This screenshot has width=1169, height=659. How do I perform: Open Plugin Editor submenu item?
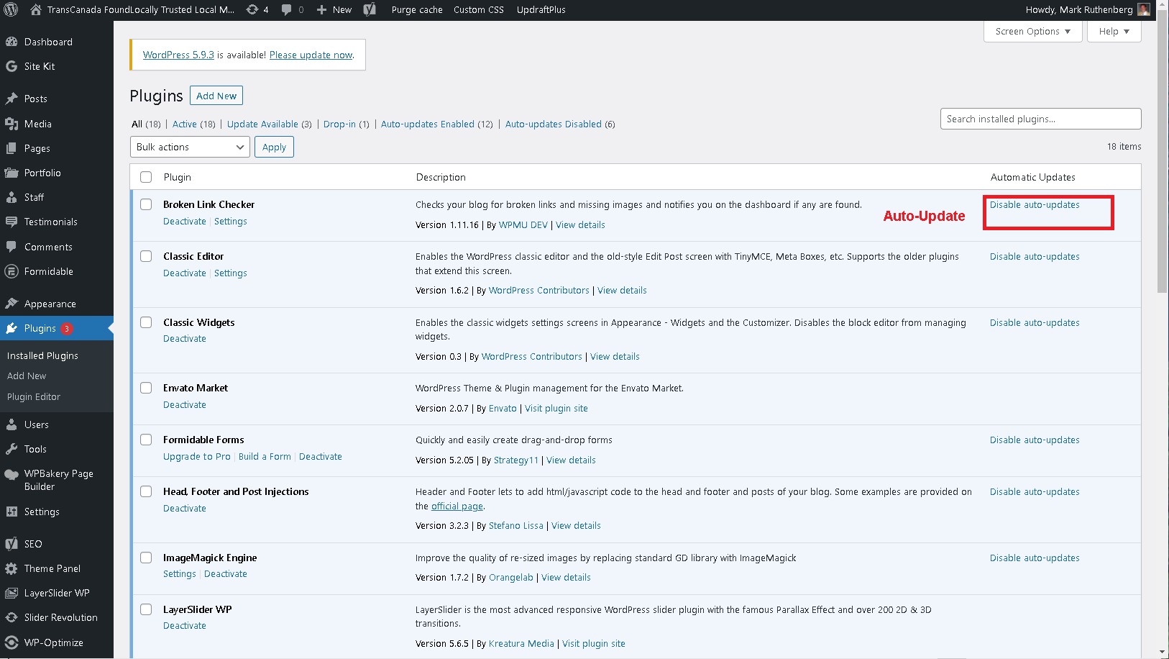pyautogui.click(x=34, y=396)
